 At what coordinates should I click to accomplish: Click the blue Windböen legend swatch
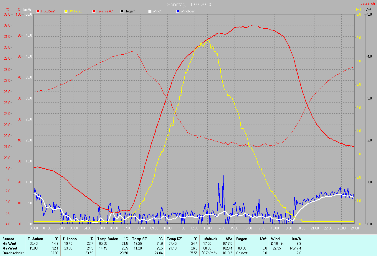[x=178, y=11]
